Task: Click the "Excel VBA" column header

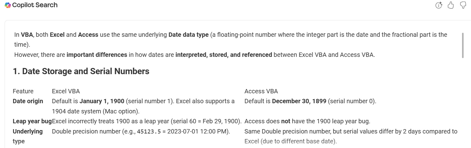Action: (66, 91)
